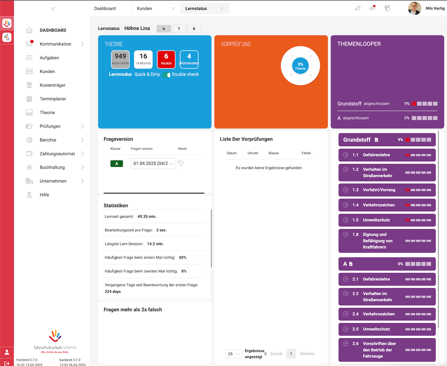The width and height of the screenshot is (447, 366).
Task: Open the 25 results per page dropdown
Action: click(234, 354)
